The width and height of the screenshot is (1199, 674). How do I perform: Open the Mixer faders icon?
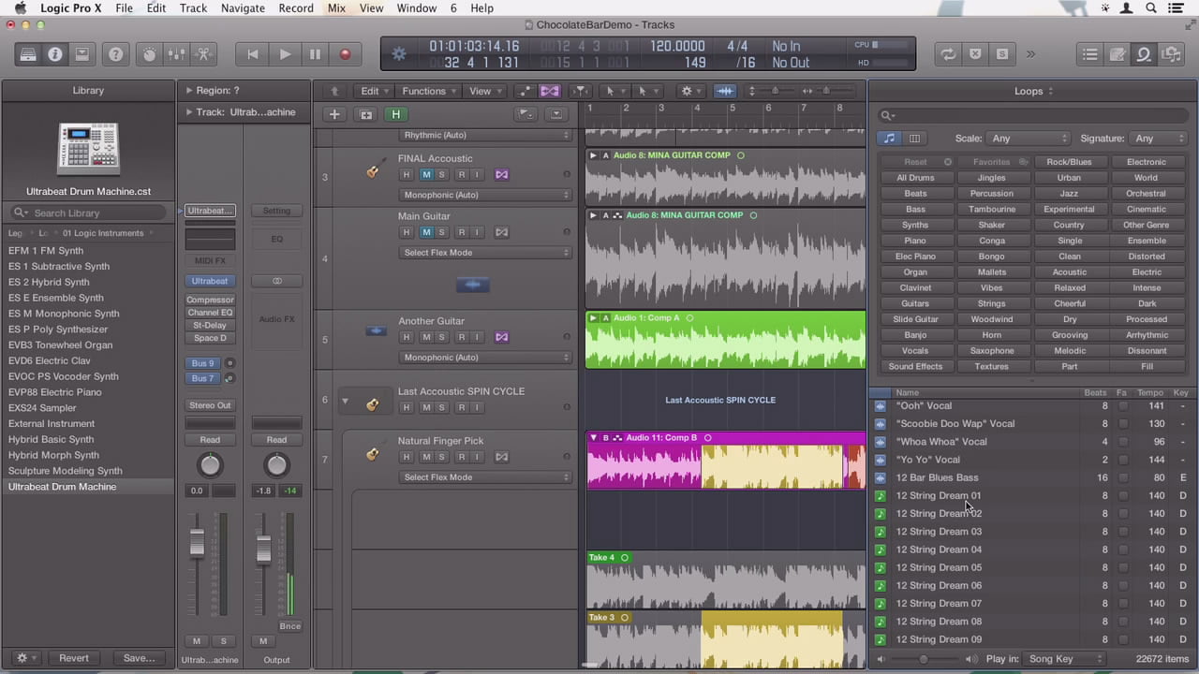(x=176, y=54)
